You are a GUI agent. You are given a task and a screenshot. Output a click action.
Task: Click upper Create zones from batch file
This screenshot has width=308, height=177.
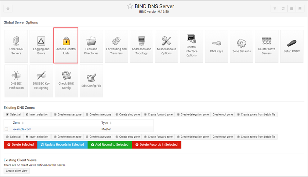(x=256, y=114)
